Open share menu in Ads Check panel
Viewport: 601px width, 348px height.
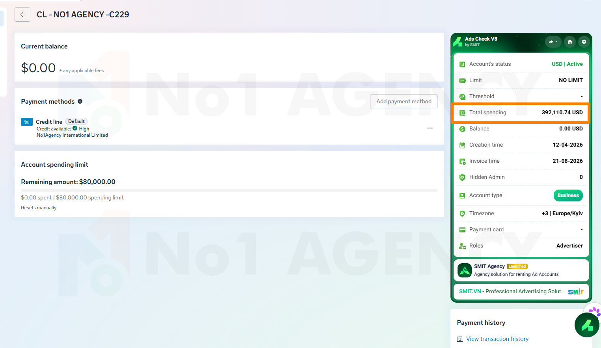(x=553, y=42)
